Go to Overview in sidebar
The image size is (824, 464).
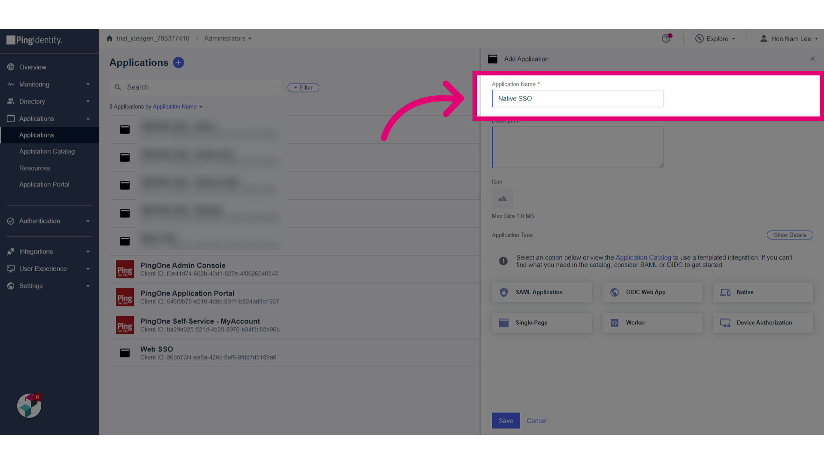tap(33, 67)
